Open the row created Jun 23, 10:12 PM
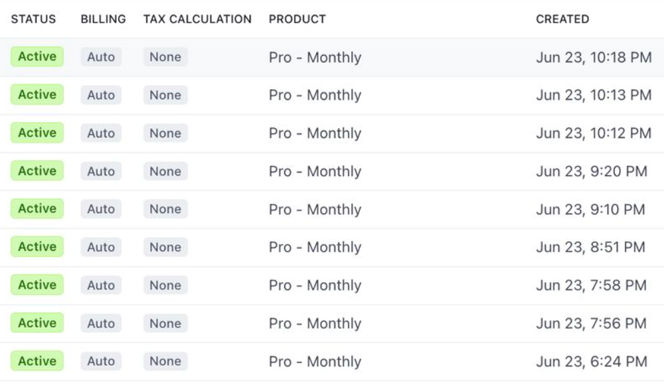The height and width of the screenshot is (385, 664). click(x=594, y=133)
